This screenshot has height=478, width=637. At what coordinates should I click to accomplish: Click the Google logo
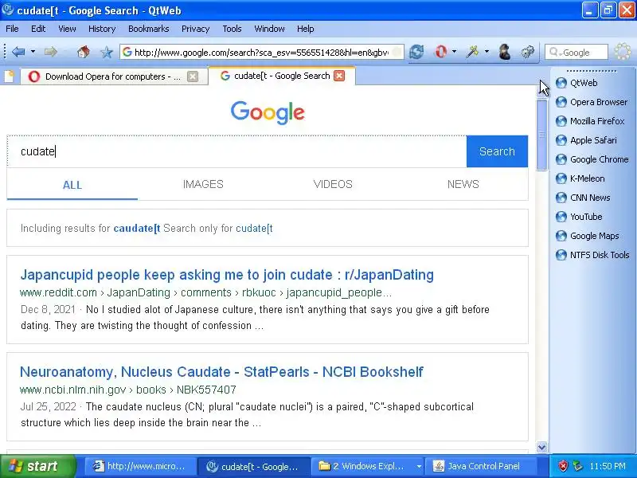(x=268, y=112)
